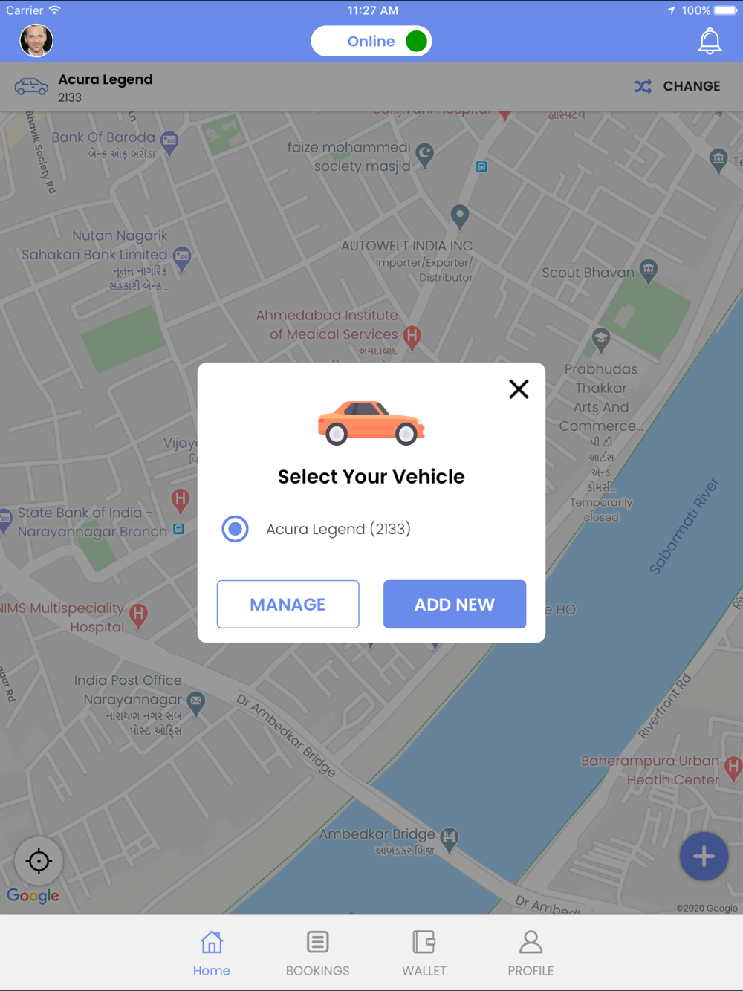Tap the Scout Bhavan map marker
Image resolution: width=743 pixels, height=991 pixels.
click(649, 271)
